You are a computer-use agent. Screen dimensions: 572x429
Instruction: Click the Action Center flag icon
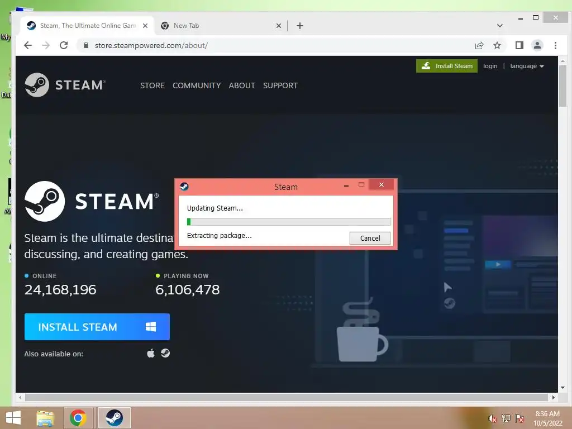coord(519,418)
